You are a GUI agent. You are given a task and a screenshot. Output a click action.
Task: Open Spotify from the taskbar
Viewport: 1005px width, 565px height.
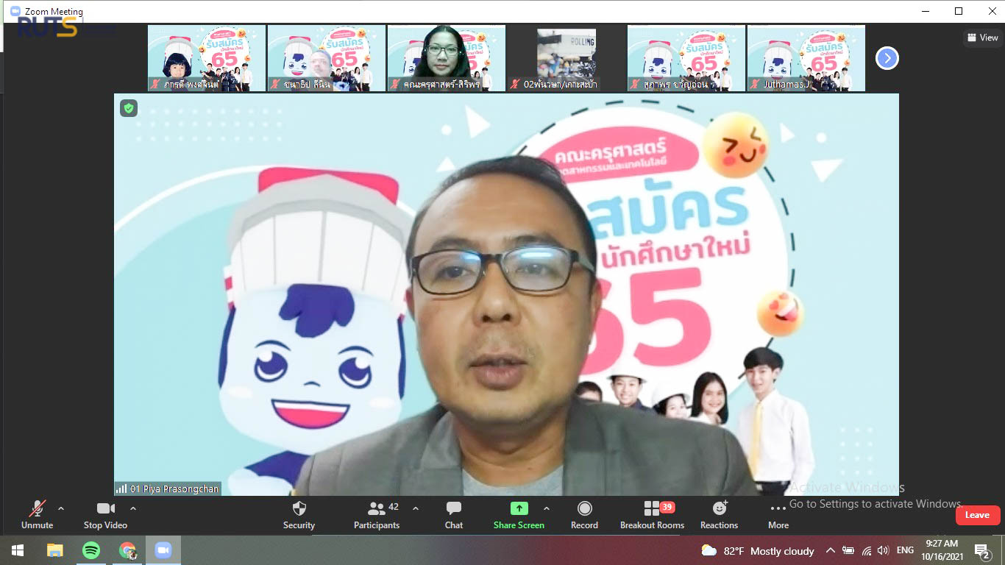tap(90, 550)
